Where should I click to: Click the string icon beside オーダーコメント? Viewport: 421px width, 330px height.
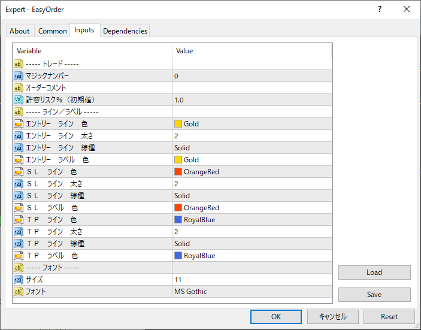[18, 88]
